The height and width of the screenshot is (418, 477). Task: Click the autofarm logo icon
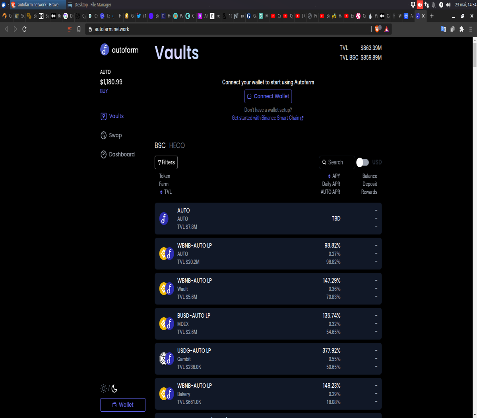105,49
